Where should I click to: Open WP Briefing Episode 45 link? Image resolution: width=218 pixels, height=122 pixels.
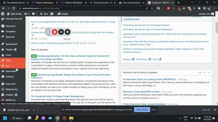147,29
